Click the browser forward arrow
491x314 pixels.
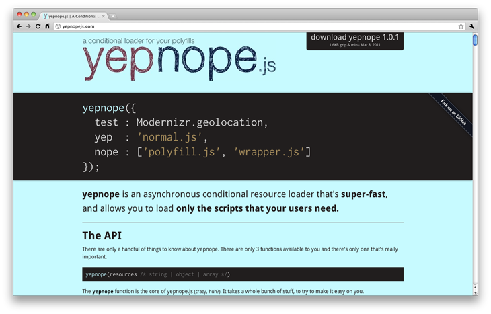(x=28, y=26)
